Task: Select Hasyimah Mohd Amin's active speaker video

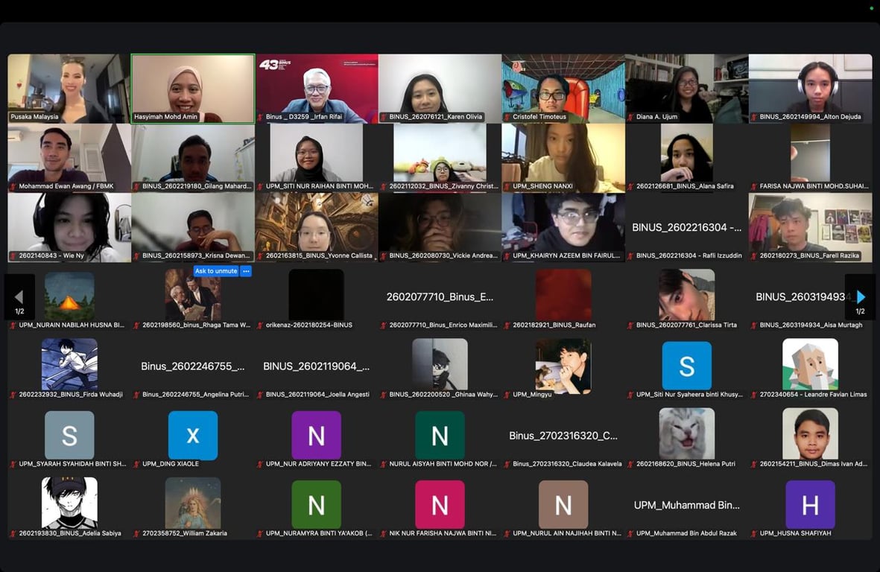Action: [x=192, y=89]
